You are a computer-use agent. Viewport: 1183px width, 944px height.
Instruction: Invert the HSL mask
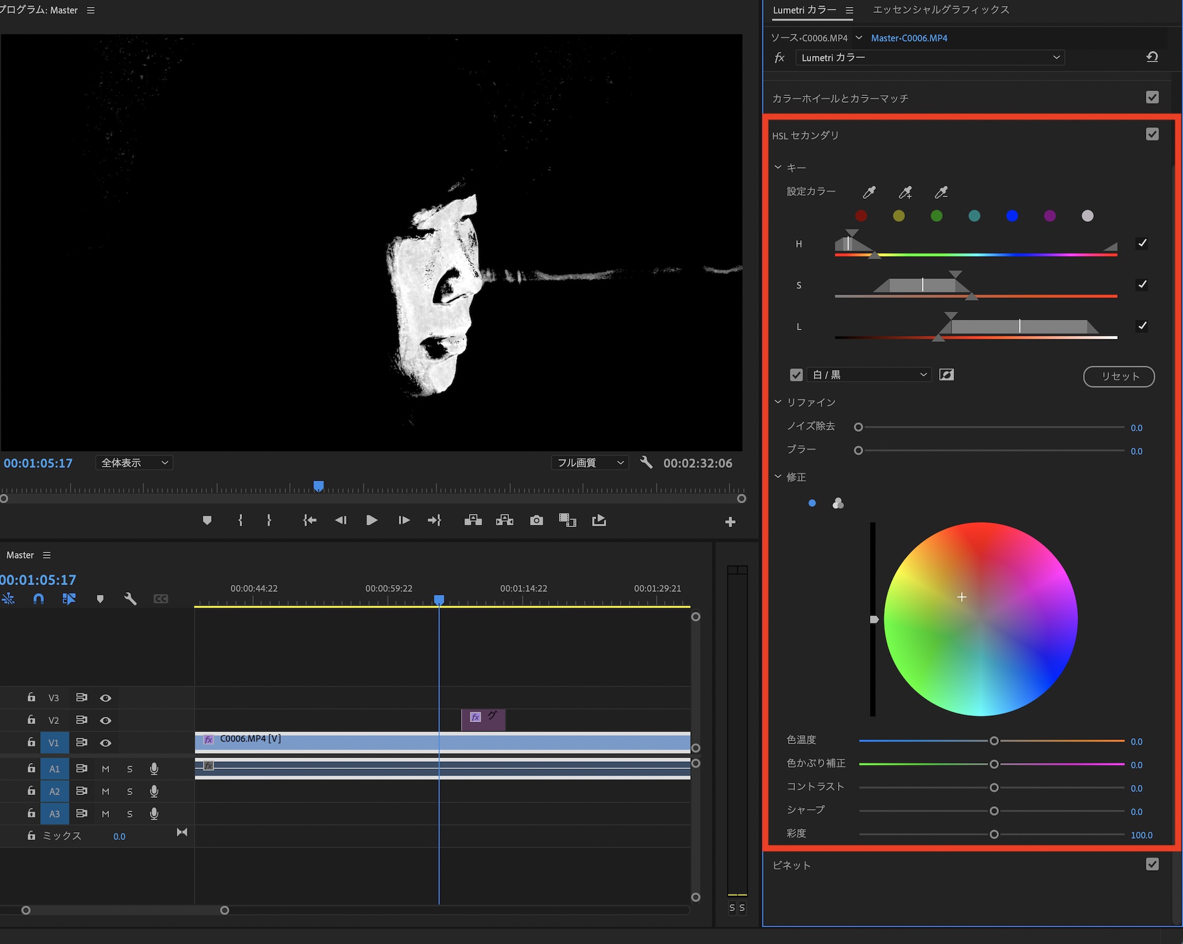(946, 375)
